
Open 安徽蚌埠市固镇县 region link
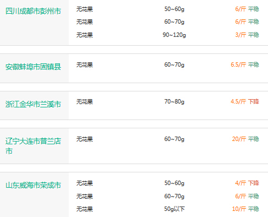point(33,67)
